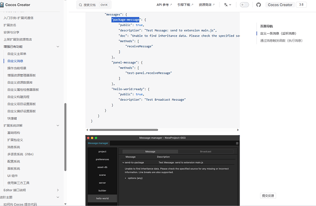Open 自定义项目设置面板 page
Screen dimensions: 316x206
[x=22, y=104]
